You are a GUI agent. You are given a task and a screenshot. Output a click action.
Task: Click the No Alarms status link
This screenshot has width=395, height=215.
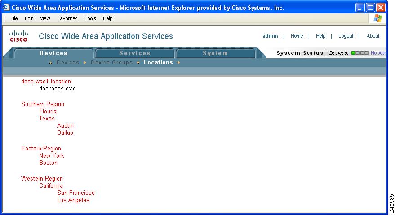click(x=378, y=53)
